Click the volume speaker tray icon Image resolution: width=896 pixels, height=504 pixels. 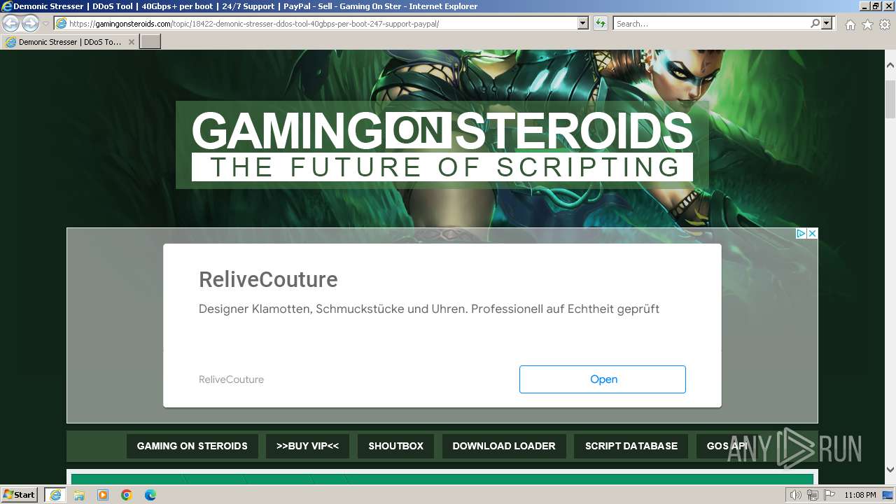pyautogui.click(x=796, y=495)
